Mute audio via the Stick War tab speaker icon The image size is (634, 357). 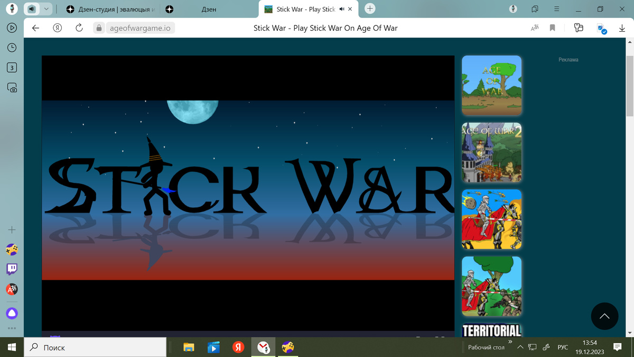[x=342, y=9]
